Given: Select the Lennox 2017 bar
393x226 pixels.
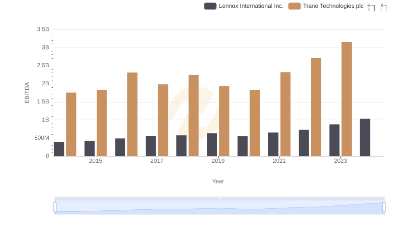Looking at the screenshot, I should pyautogui.click(x=151, y=146).
